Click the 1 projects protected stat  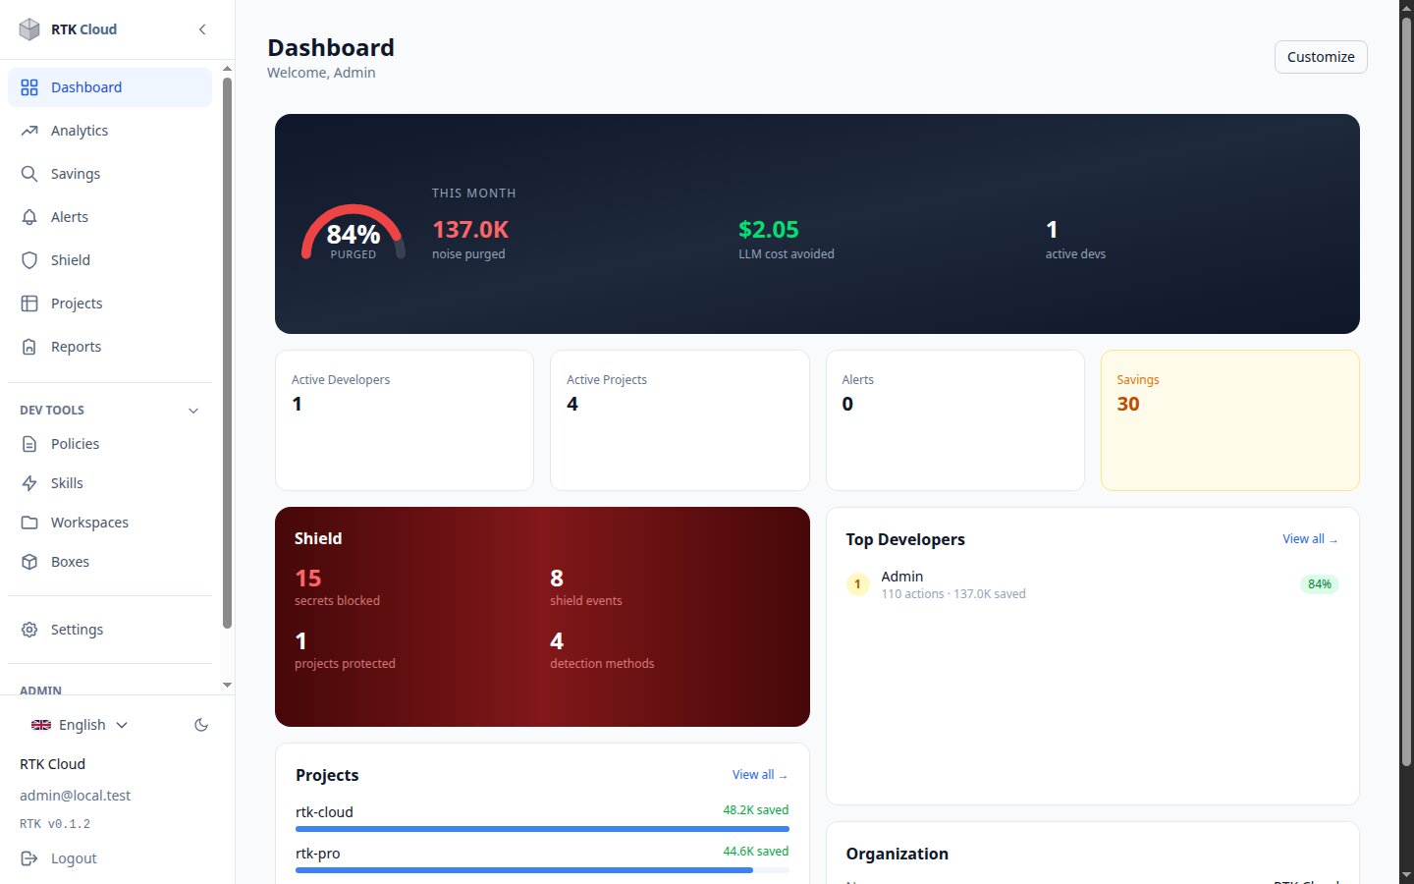(345, 650)
